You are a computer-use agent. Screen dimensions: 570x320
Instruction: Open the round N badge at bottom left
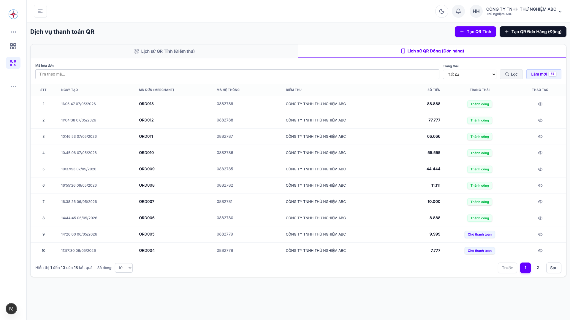[x=11, y=309]
